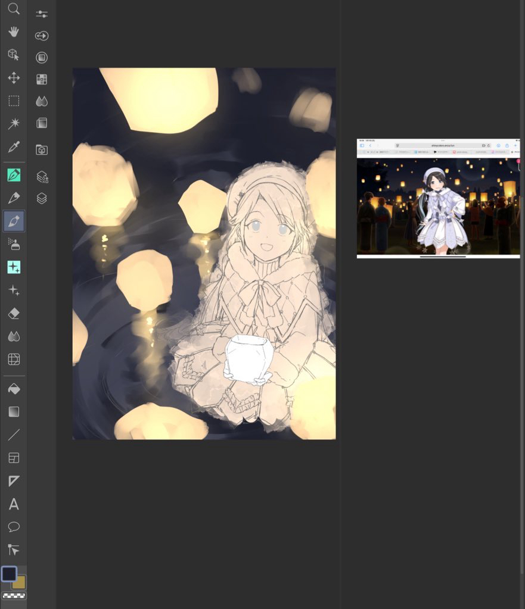Pick the Gradient tool
The height and width of the screenshot is (609, 525).
point(13,411)
